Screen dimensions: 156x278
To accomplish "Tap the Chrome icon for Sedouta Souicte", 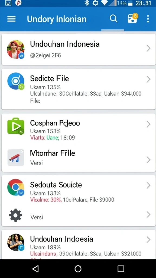I will coord(16,187).
